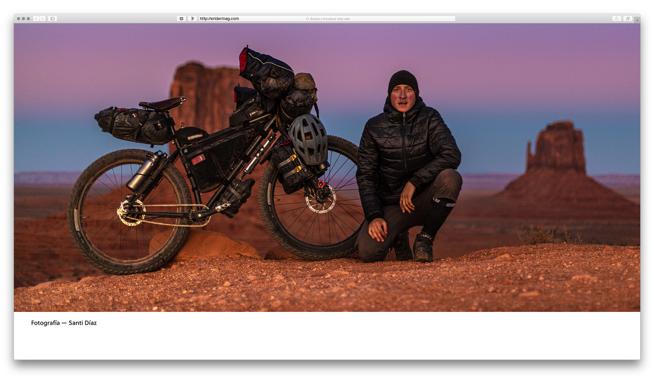Click the water bottle on the bike frame
The width and height of the screenshot is (654, 385).
coord(143,172)
